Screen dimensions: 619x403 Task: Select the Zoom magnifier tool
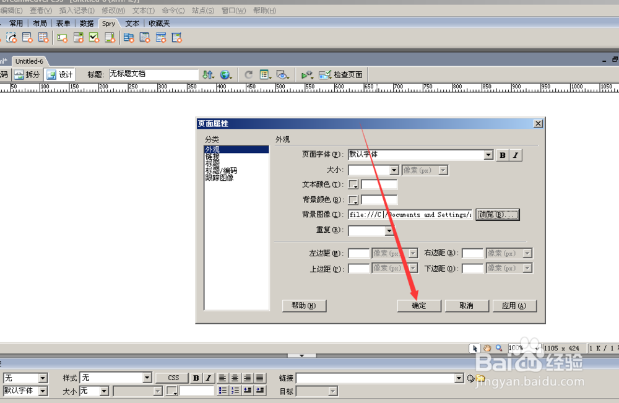coord(499,348)
